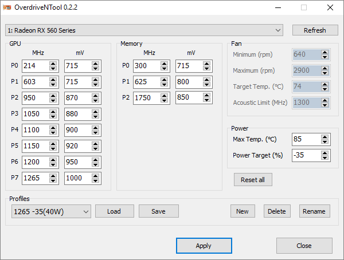This screenshot has width=344, height=260.
Task: Click the Refresh button
Action: click(315, 30)
